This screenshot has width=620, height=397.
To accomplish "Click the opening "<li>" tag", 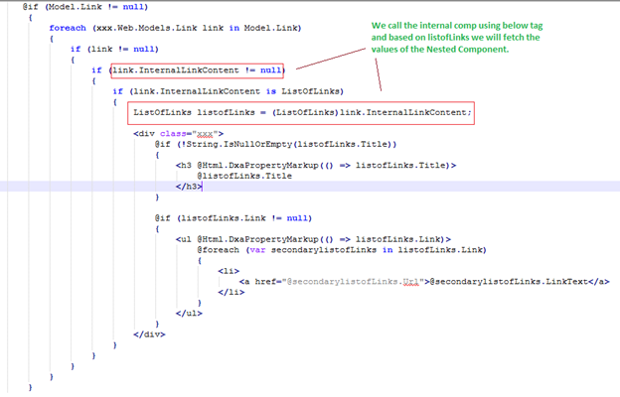I will (229, 271).
